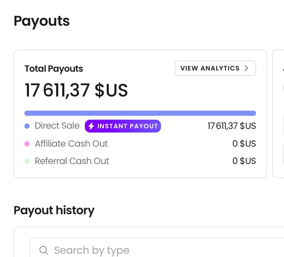Viewport: 284px width, 257px height.
Task: Click the Payout history section heading
Action: coord(54,210)
